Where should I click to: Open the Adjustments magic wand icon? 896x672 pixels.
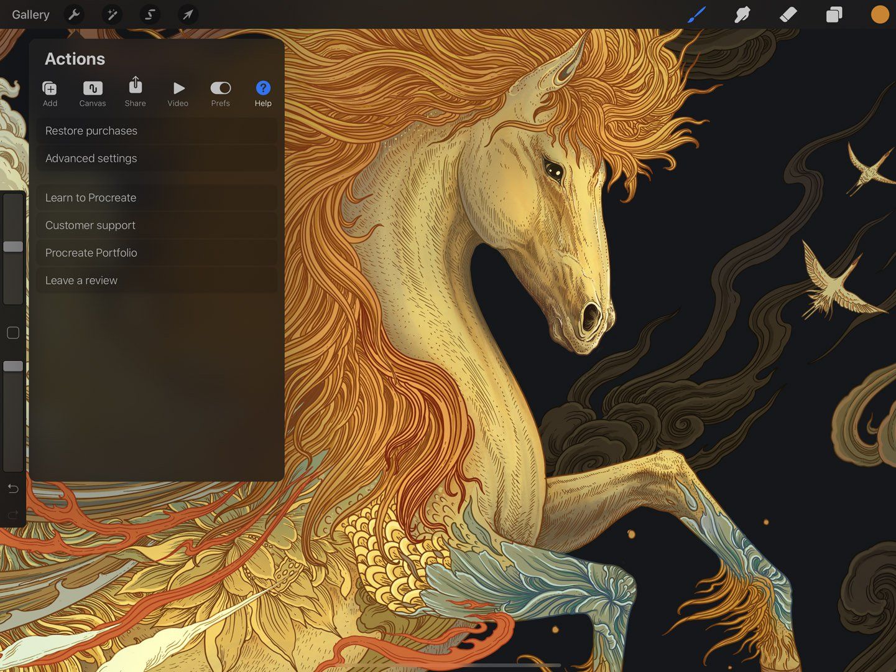pos(112,14)
